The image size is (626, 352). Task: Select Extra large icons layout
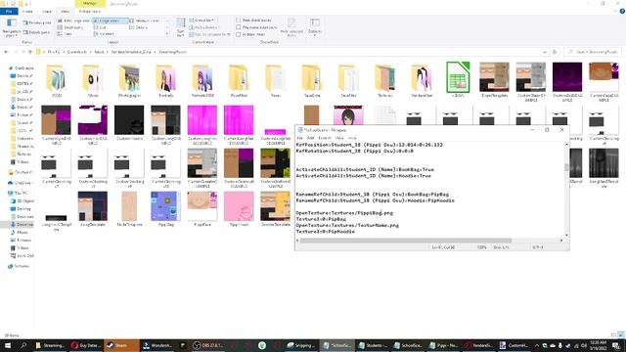click(74, 21)
